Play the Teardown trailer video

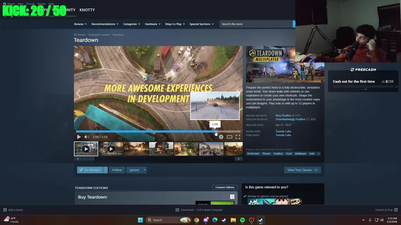click(79, 137)
